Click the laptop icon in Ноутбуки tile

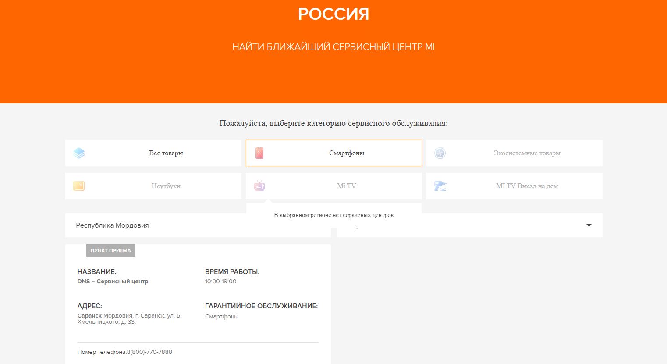click(79, 186)
